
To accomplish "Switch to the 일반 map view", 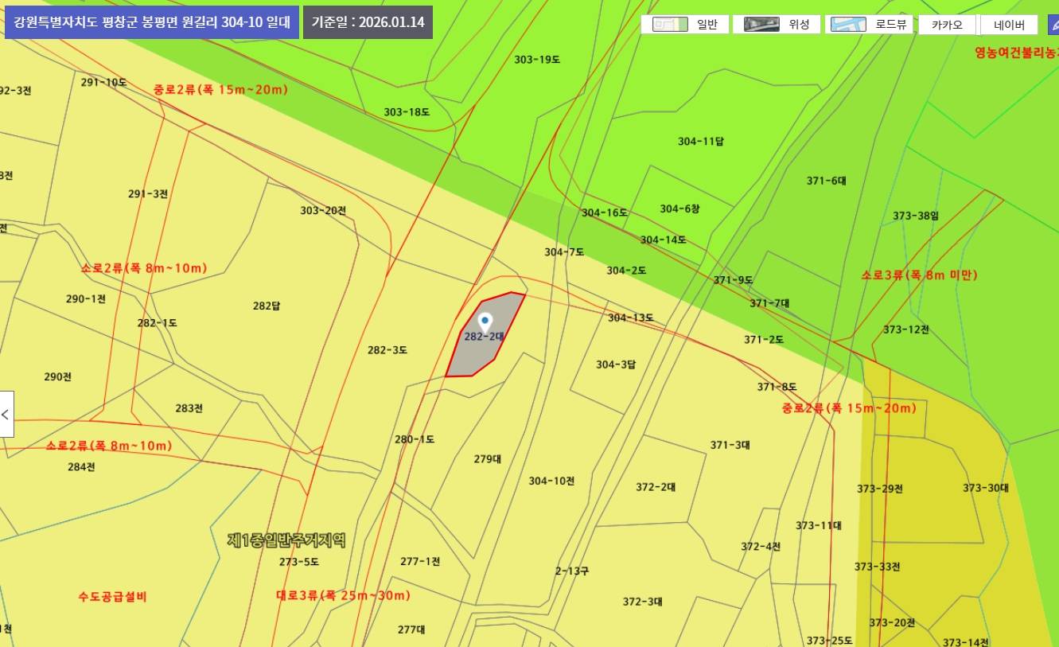I will (x=687, y=25).
